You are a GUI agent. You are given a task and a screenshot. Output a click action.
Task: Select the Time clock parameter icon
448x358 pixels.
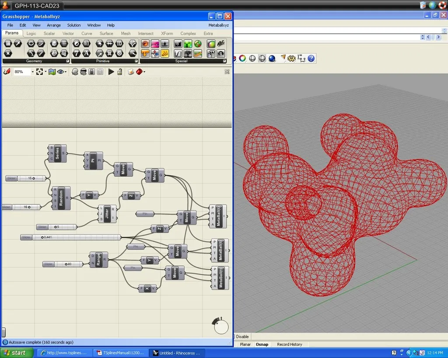click(x=119, y=53)
